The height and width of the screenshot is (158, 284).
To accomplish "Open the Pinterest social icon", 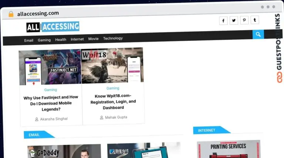I will point(244,20).
